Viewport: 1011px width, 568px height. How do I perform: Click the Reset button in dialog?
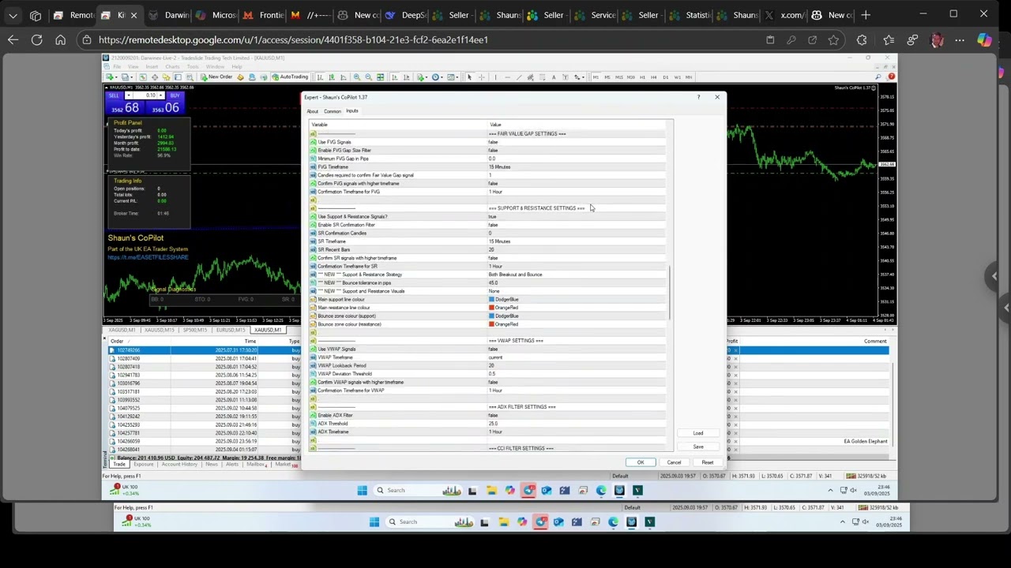(707, 462)
